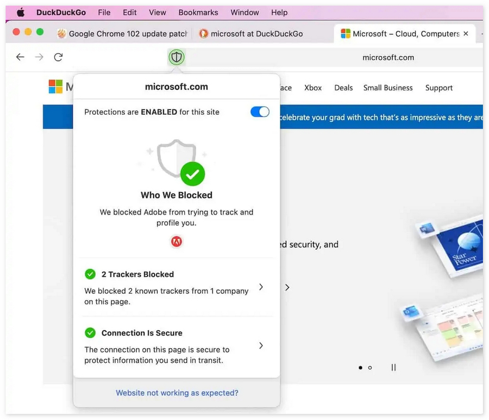Screen dimensions: 489x420
Task: Open the Apple menu
Action: pos(21,12)
